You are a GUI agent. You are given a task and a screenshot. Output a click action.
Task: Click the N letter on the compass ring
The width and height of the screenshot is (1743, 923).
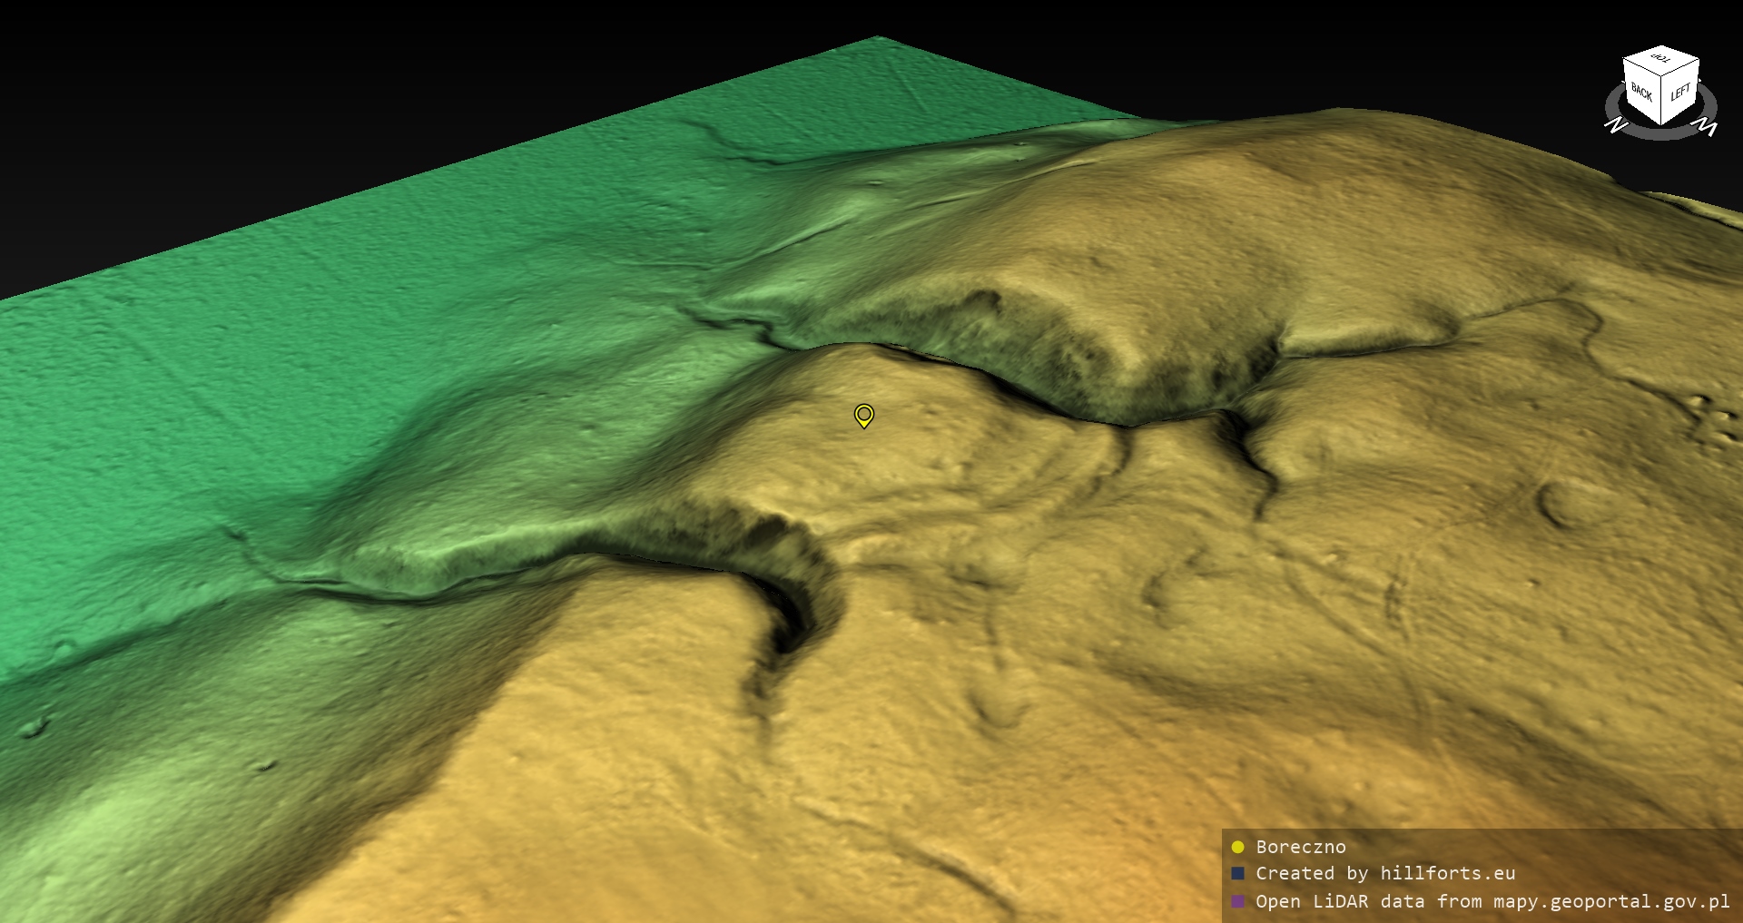point(1615,125)
